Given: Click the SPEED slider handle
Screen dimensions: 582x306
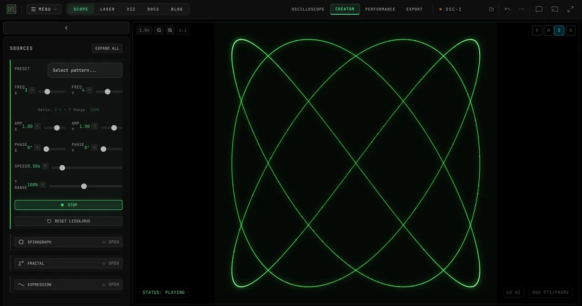Looking at the screenshot, I should coord(62,168).
